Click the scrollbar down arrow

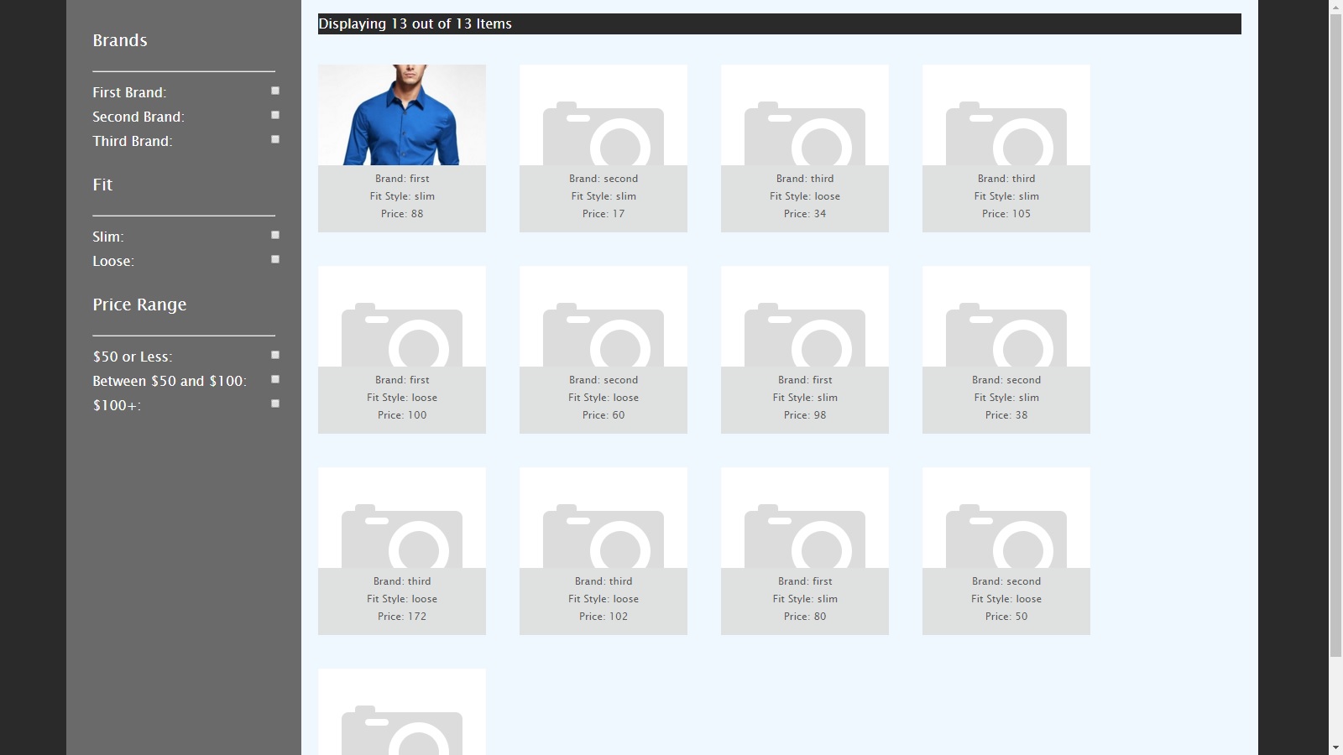point(1335,747)
